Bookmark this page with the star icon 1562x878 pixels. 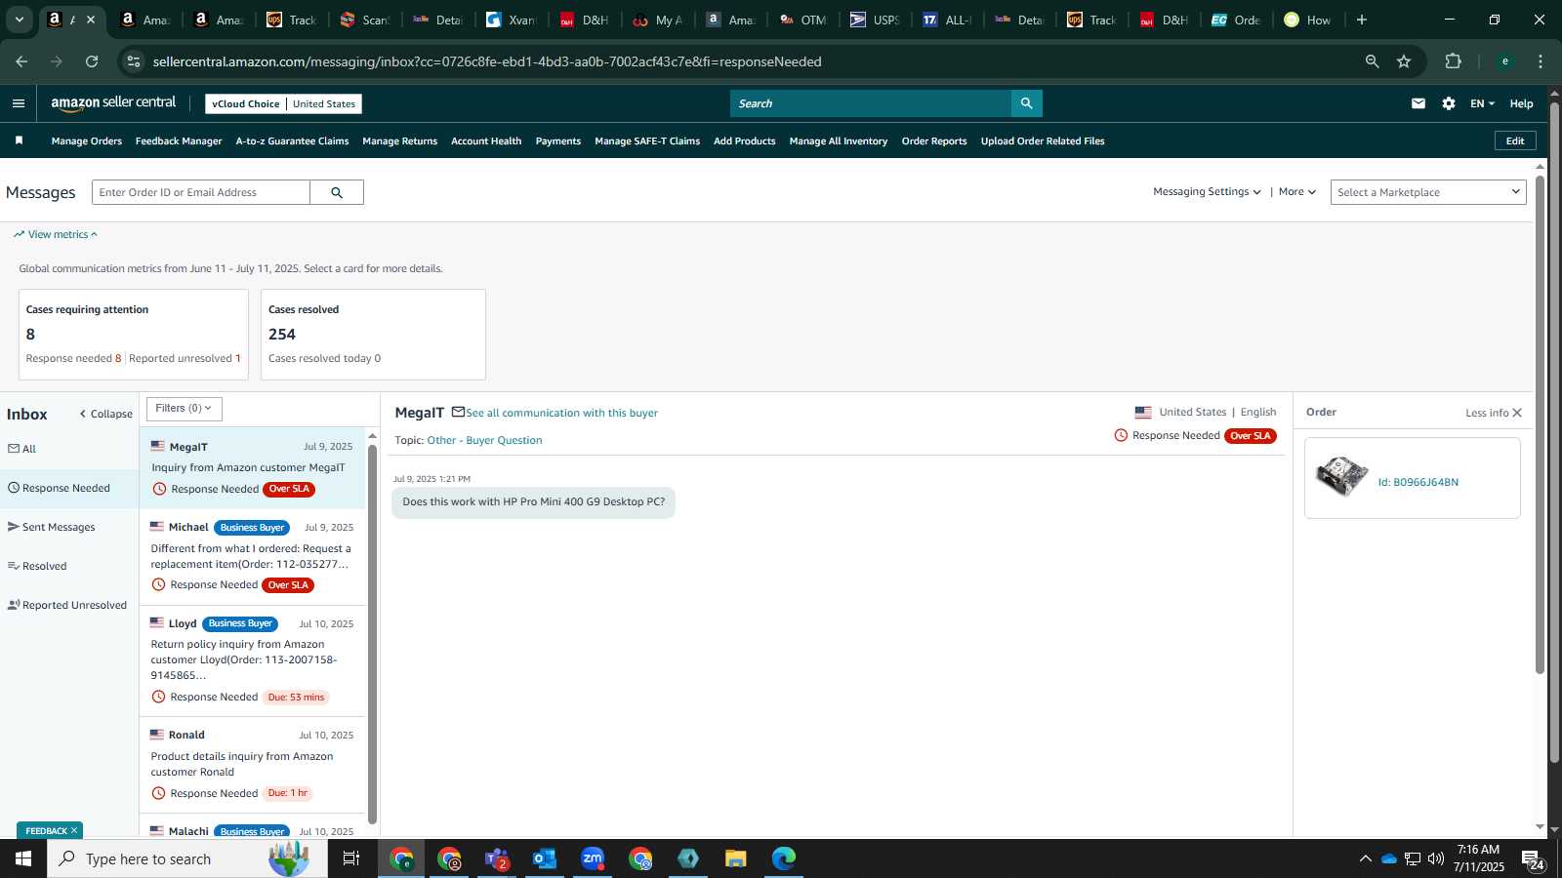tap(1404, 61)
